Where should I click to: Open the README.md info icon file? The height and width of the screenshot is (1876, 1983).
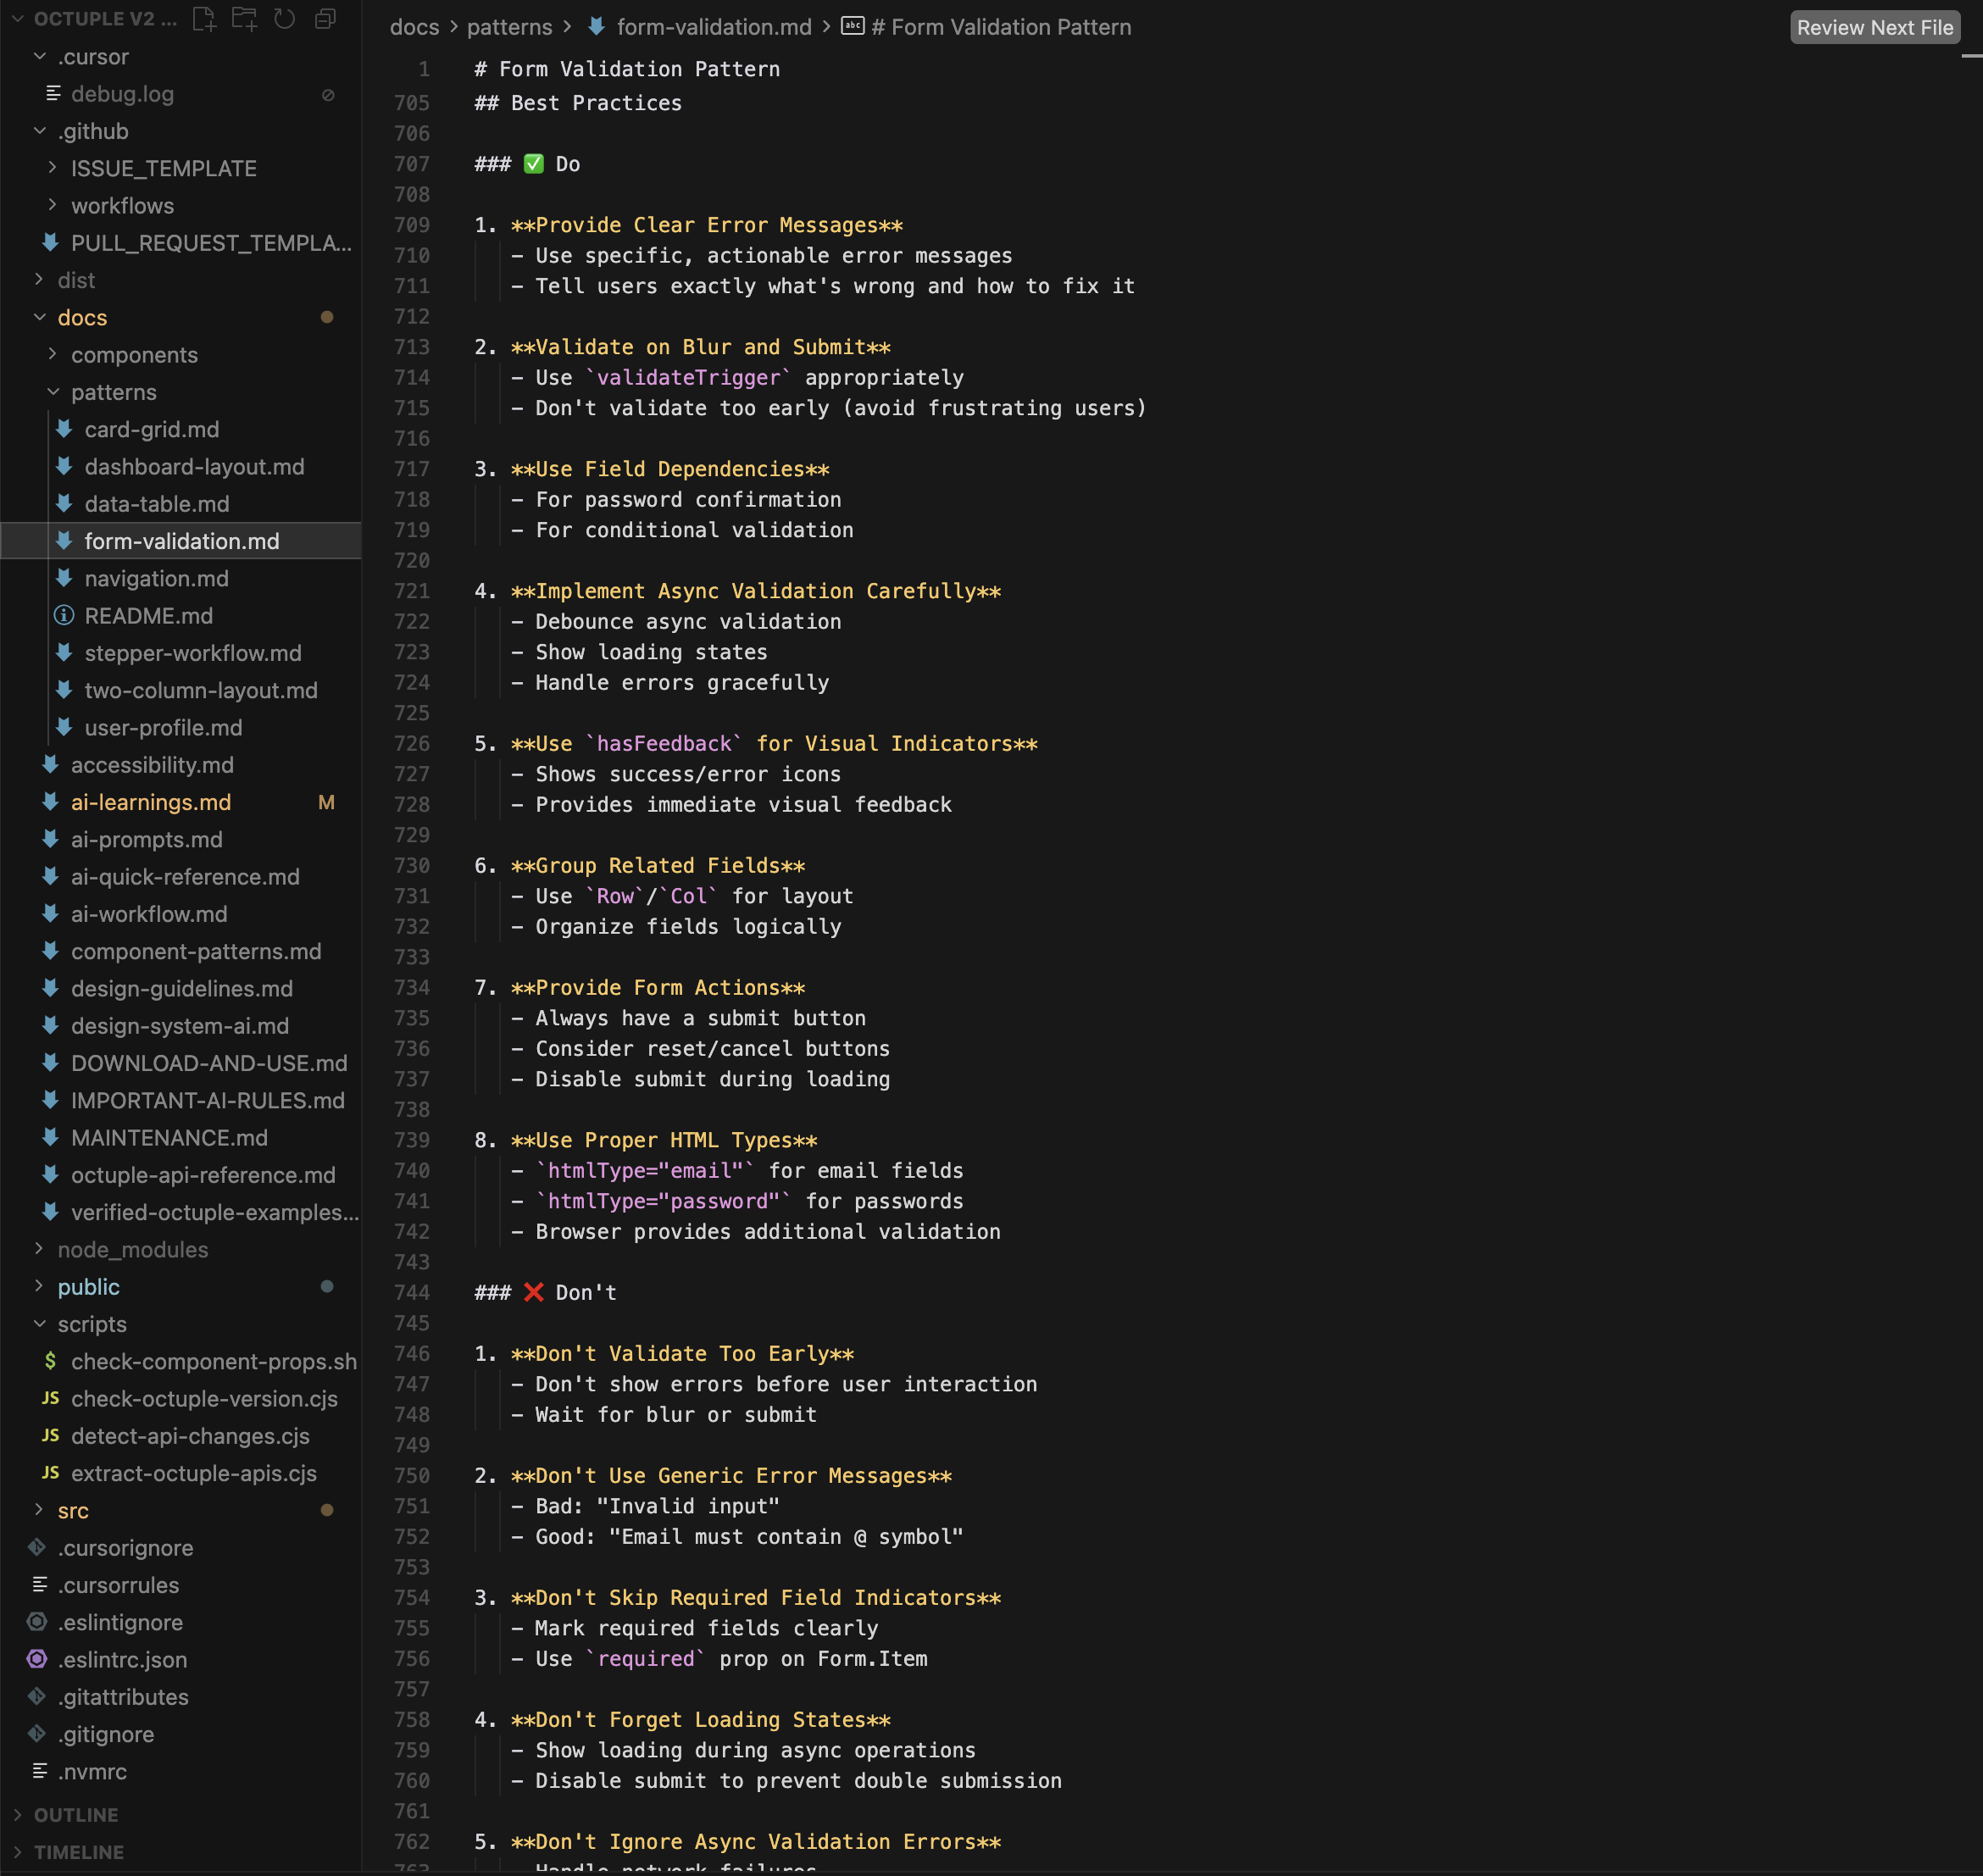148,616
